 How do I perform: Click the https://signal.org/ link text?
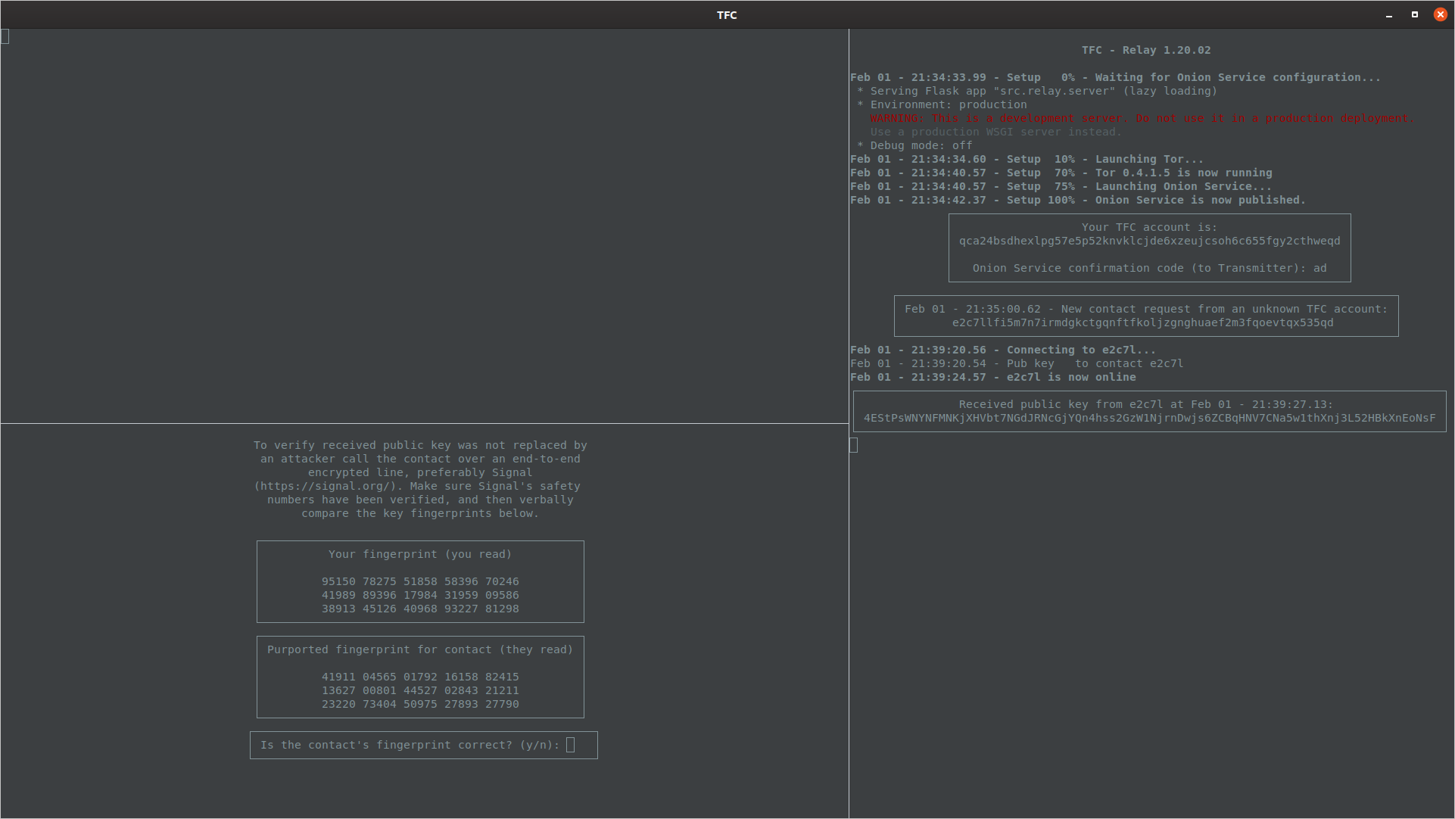[x=326, y=486]
